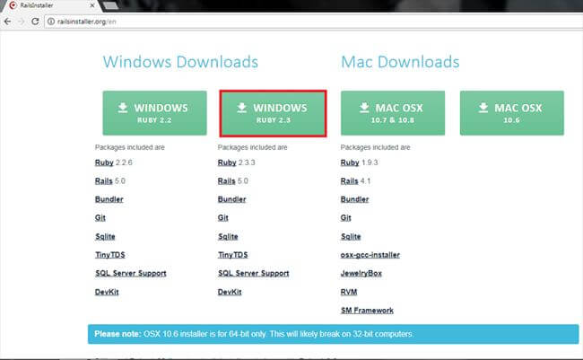Open SQL Server Support in Ruby 2.3 column
583x360 pixels.
254,273
